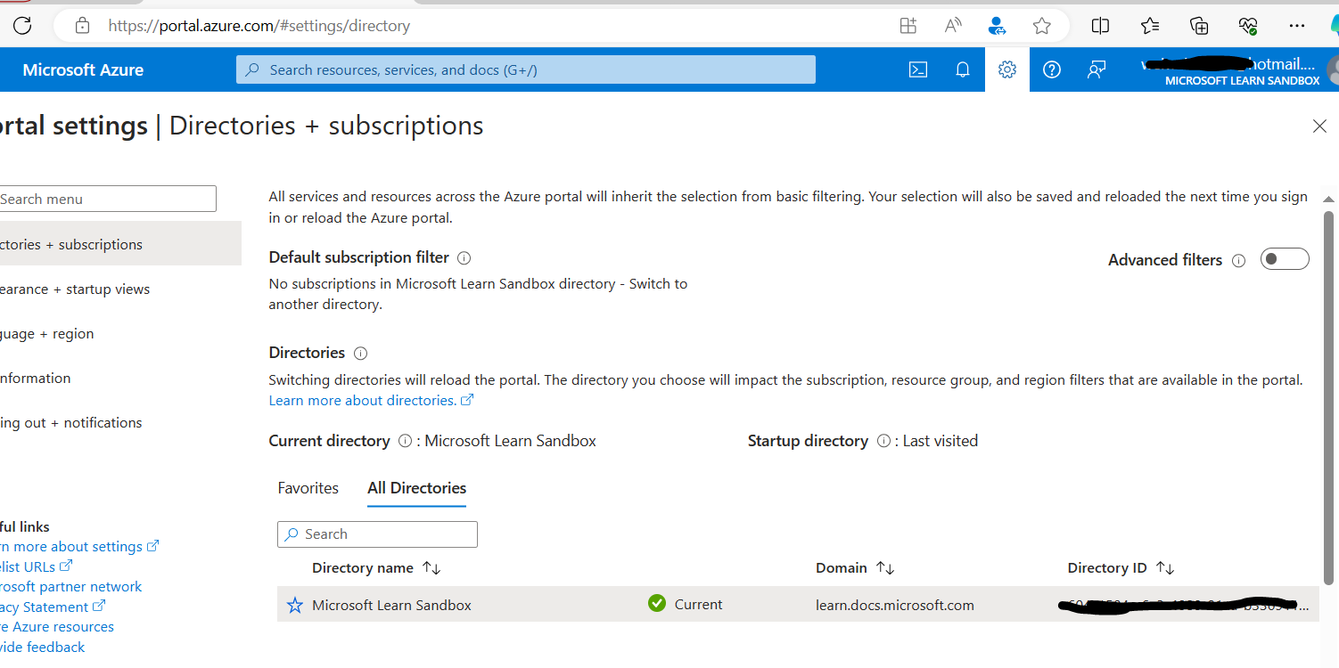Open the browser profile sync icon
The image size is (1339, 668).
pyautogui.click(x=998, y=26)
